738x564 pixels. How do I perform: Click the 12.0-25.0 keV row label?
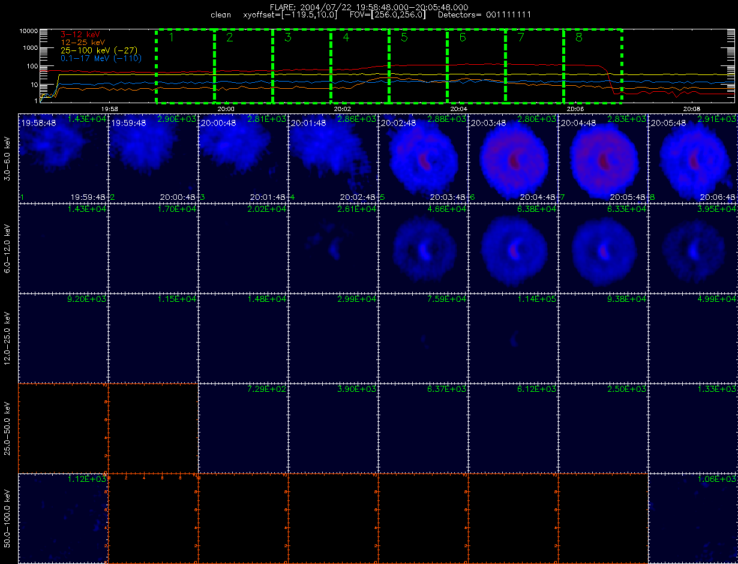(x=7, y=338)
